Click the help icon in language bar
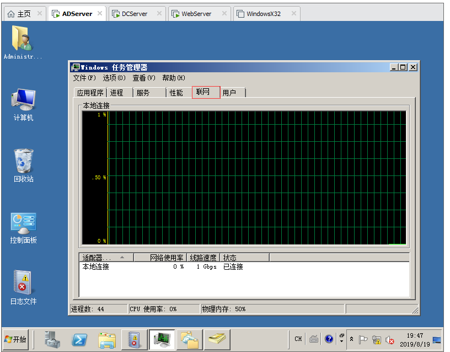Screen dimensions: 450x352 point(329,339)
